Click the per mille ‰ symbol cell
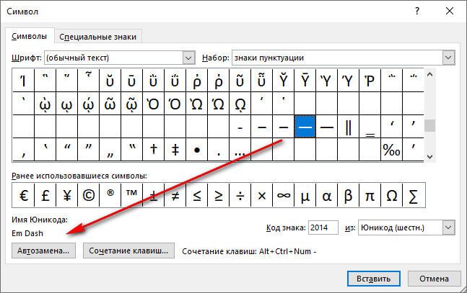Viewport: 467px width, 293px height. pos(391,149)
